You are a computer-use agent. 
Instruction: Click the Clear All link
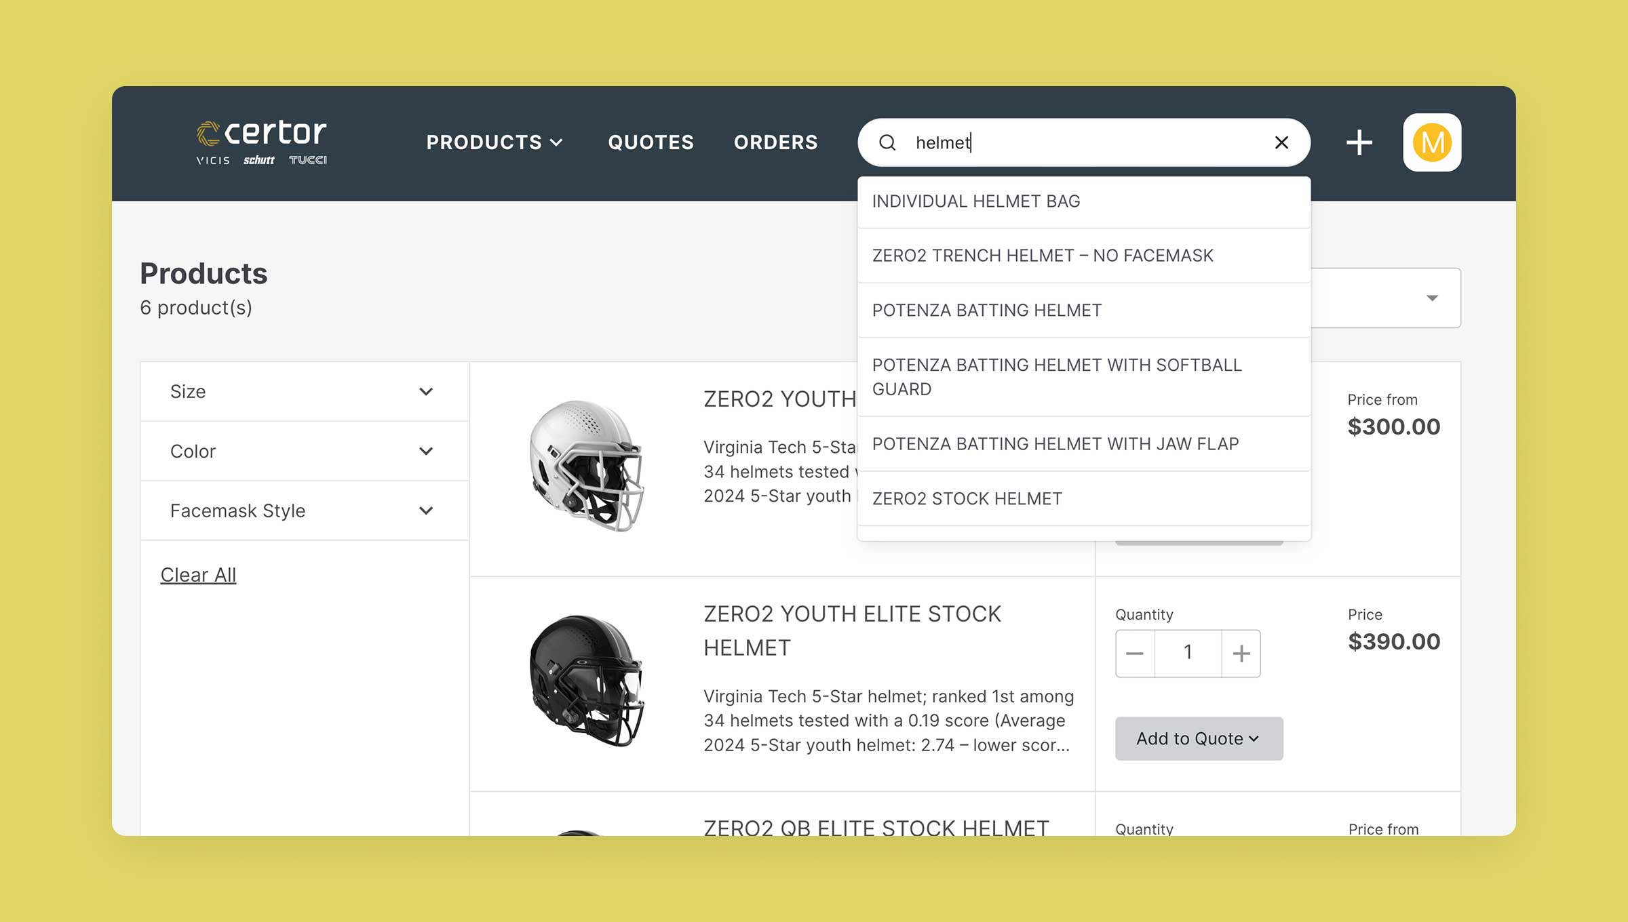198,575
